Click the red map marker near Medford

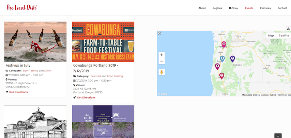(x=221, y=75)
